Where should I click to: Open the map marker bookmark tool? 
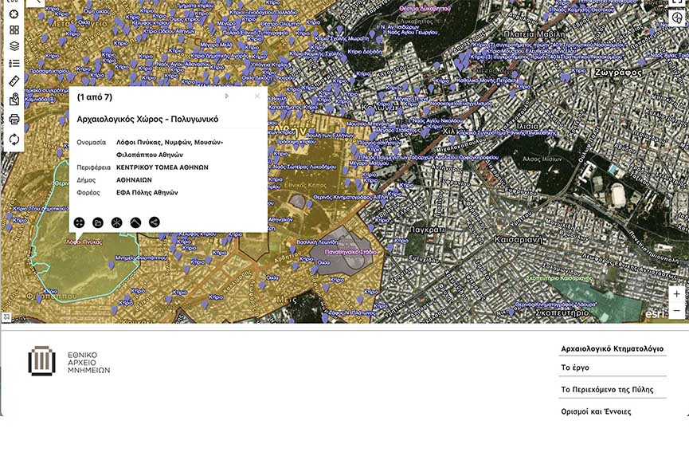tap(14, 100)
